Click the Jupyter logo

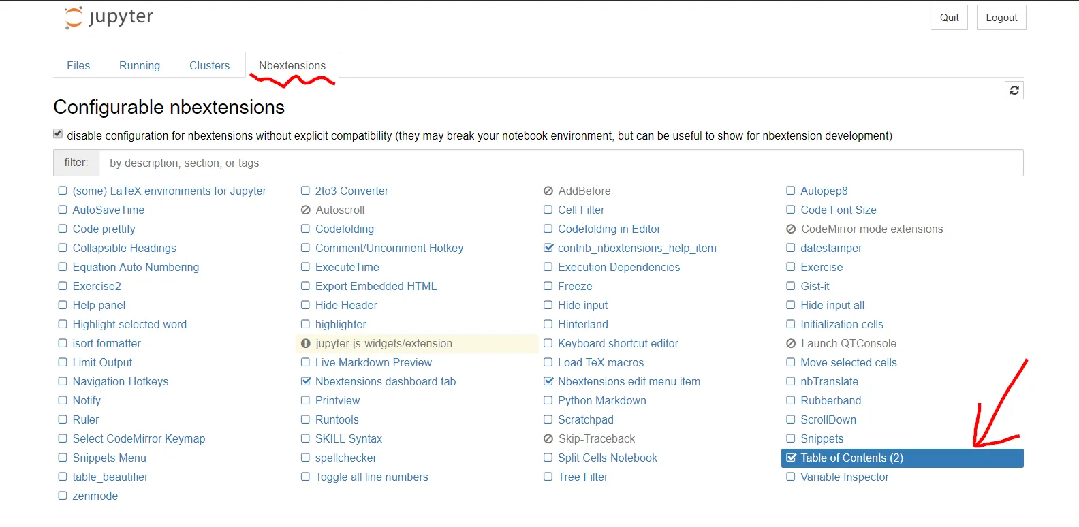tap(109, 17)
